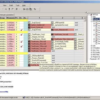
Task: Click the 'O*' toolbar icon
Action: click(x=24, y=9)
